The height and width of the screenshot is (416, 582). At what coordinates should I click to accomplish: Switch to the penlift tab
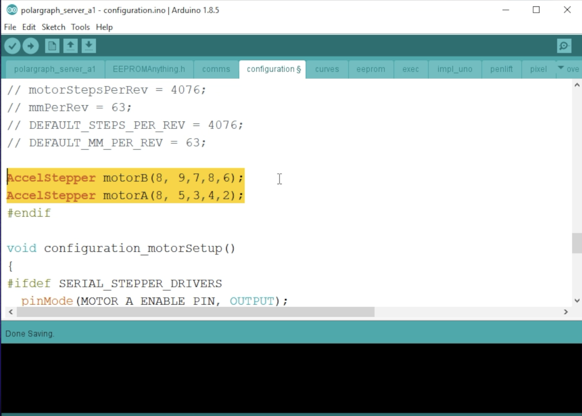click(501, 69)
